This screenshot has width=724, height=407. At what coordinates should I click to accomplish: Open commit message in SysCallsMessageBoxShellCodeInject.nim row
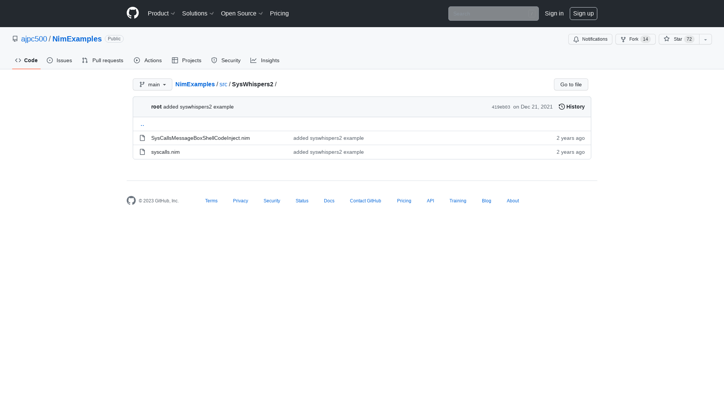(x=328, y=138)
